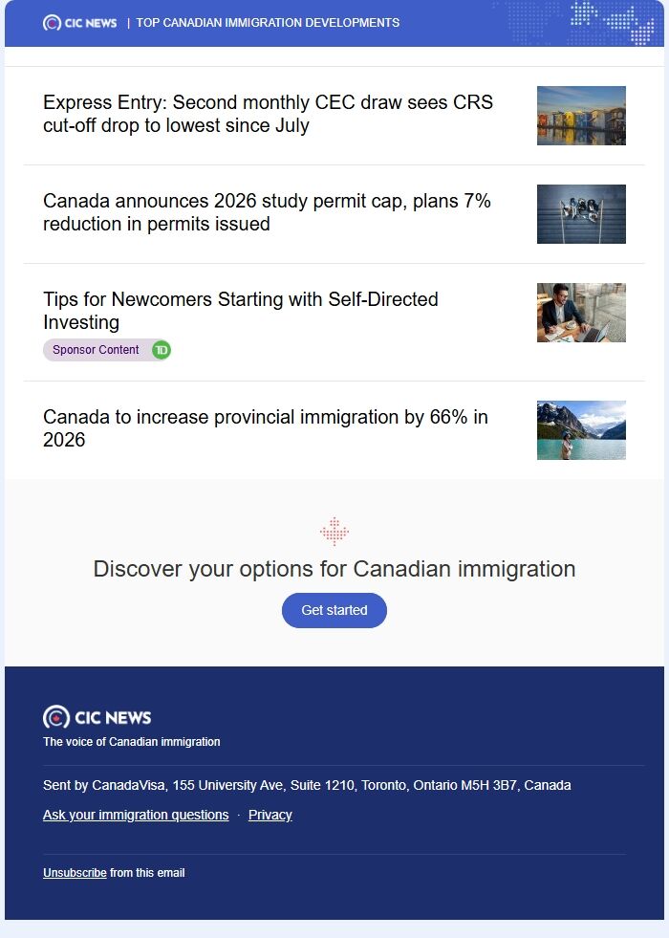Screen dimensions: 669x938
Task: Click the CIC News logo in the footer
Action: 96,716
